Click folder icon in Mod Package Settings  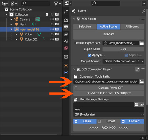pyautogui.click(x=137, y=105)
